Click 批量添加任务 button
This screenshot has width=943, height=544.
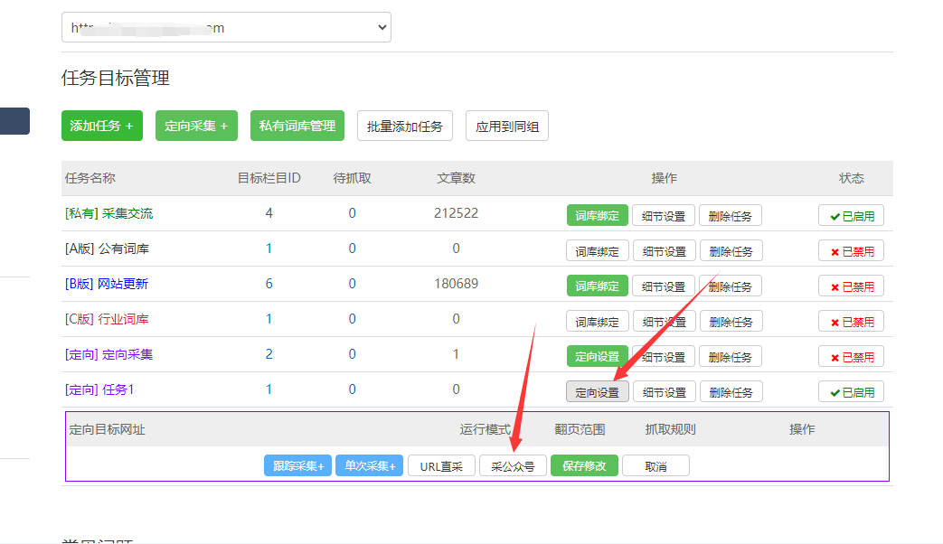(405, 126)
